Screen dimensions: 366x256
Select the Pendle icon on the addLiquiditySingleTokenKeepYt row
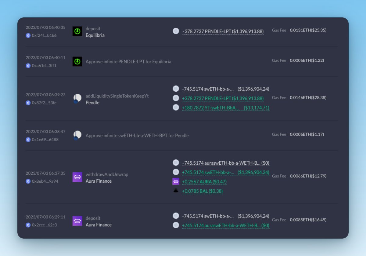click(77, 98)
